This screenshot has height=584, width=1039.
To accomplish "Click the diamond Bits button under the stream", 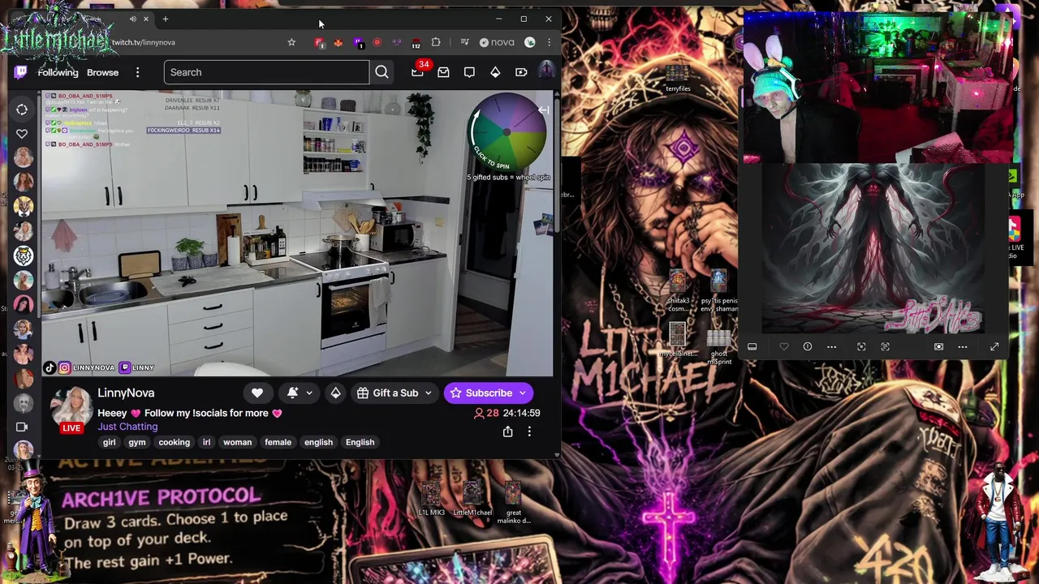I will pyautogui.click(x=335, y=393).
